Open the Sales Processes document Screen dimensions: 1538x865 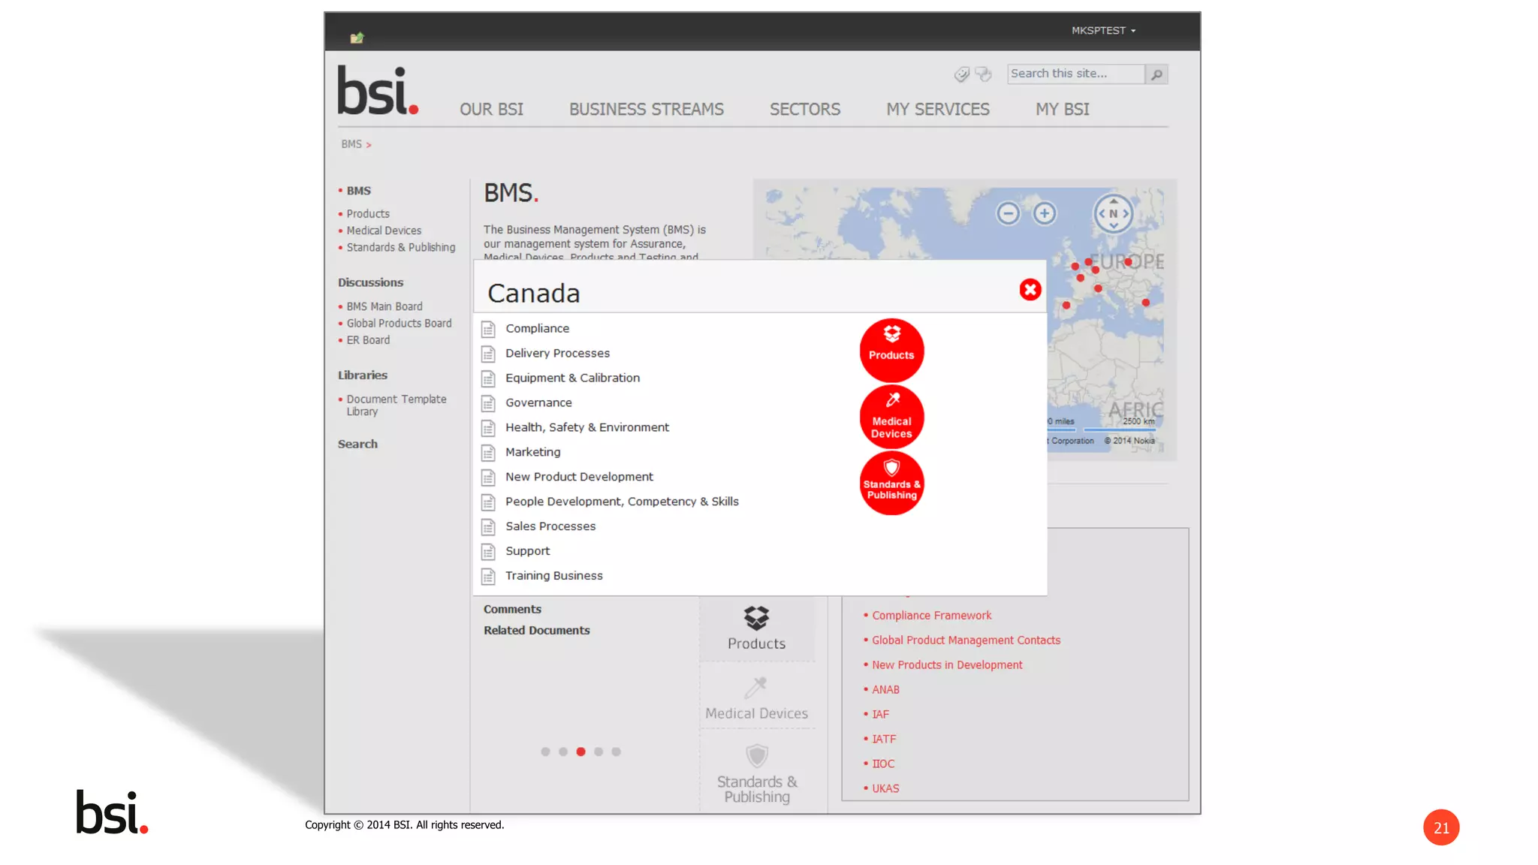pos(550,526)
